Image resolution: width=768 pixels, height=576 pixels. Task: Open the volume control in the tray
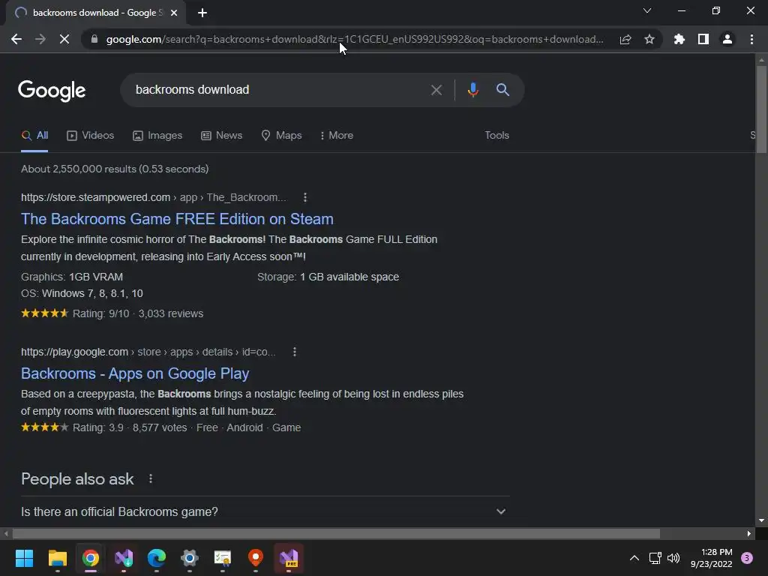(673, 558)
